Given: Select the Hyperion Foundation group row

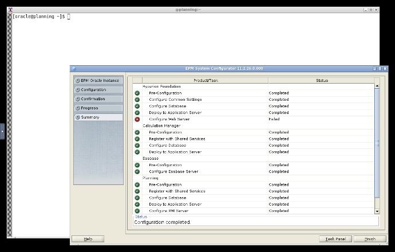Looking at the screenshot, I should coord(254,86).
